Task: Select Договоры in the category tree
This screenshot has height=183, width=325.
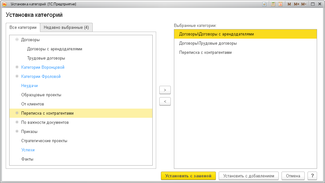Action: pos(30,40)
